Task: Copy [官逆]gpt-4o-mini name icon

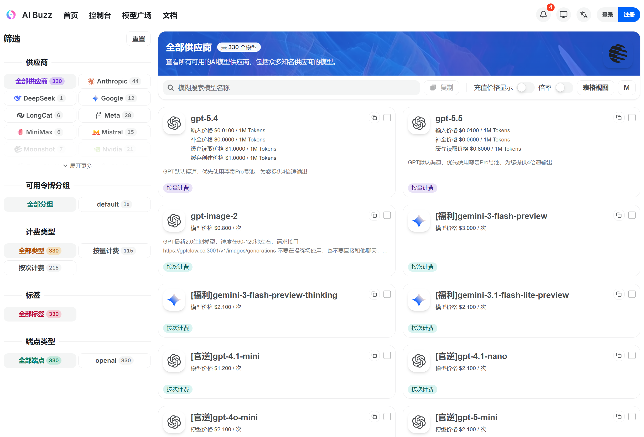Action: click(x=374, y=417)
